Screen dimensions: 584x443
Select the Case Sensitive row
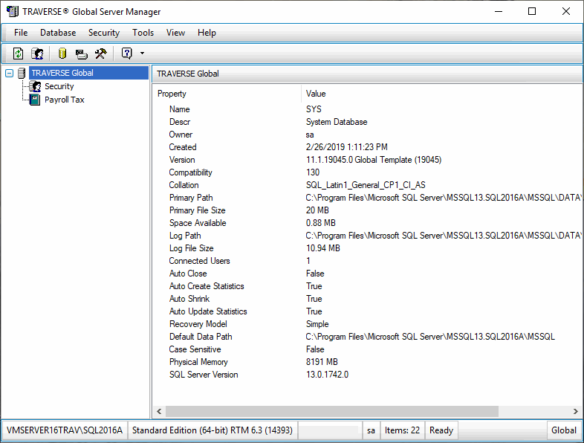click(x=367, y=349)
